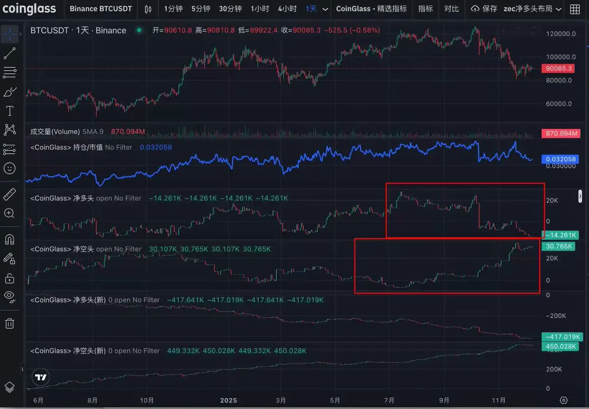The height and width of the screenshot is (409, 589).
Task: Open the candlestick chart type selector
Action: [149, 9]
